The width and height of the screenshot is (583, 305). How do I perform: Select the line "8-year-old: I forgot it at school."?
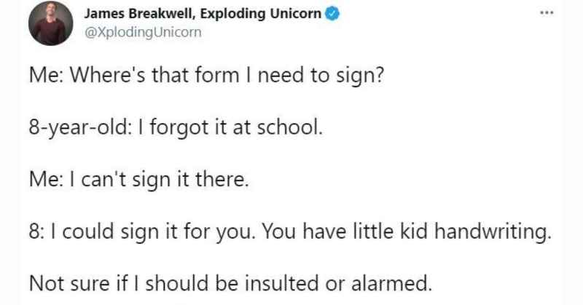(x=176, y=128)
